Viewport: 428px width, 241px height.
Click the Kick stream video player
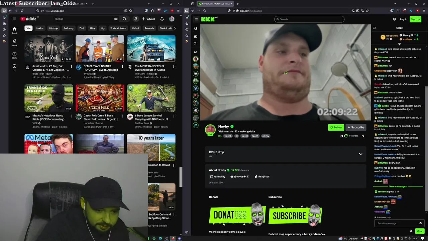tap(286, 72)
